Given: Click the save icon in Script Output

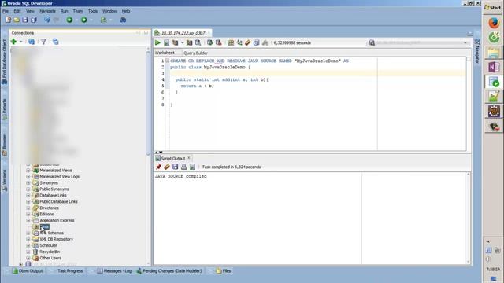Looking at the screenshot, I should pyautogui.click(x=175, y=167).
